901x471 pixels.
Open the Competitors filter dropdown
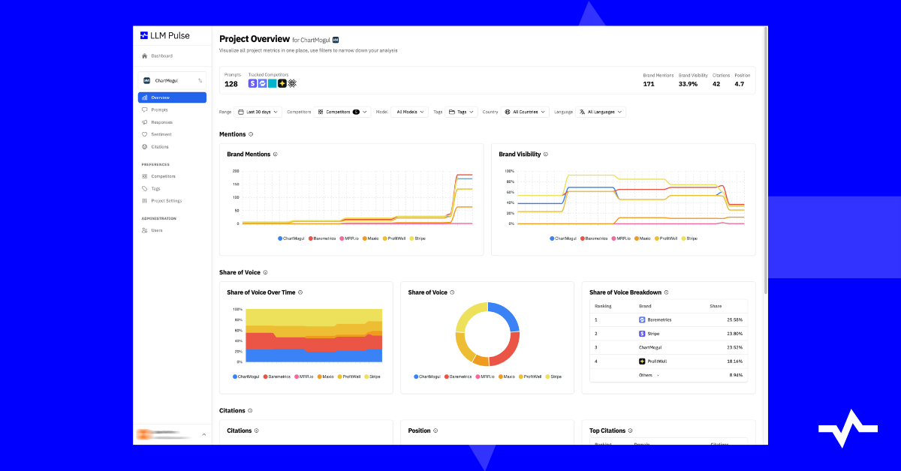342,112
